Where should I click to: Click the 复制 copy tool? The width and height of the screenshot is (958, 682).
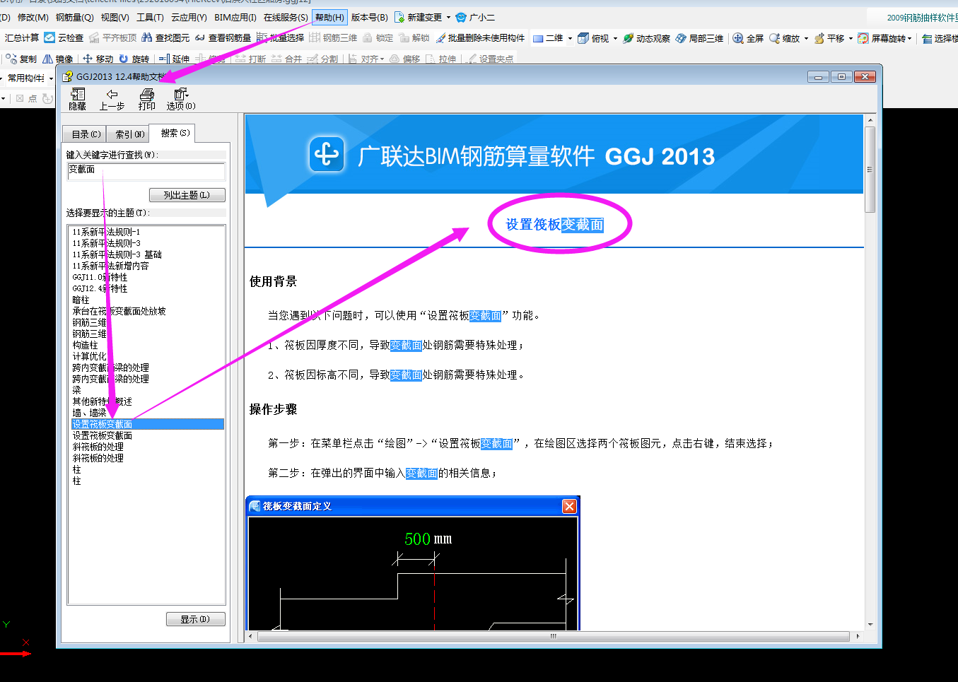pyautogui.click(x=21, y=59)
